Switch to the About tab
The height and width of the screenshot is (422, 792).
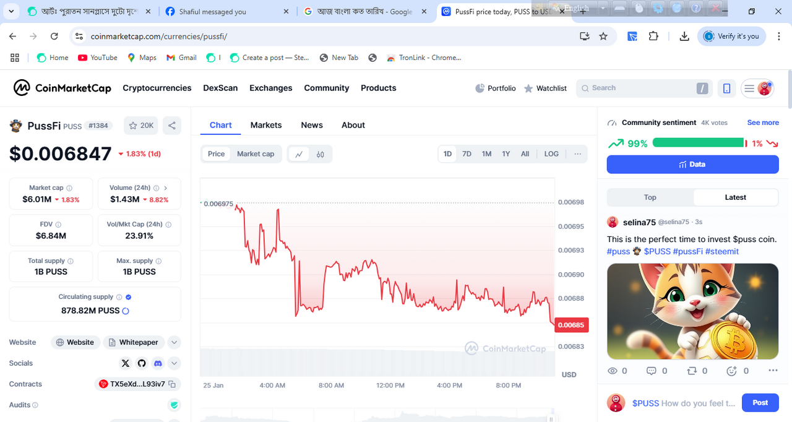(353, 125)
